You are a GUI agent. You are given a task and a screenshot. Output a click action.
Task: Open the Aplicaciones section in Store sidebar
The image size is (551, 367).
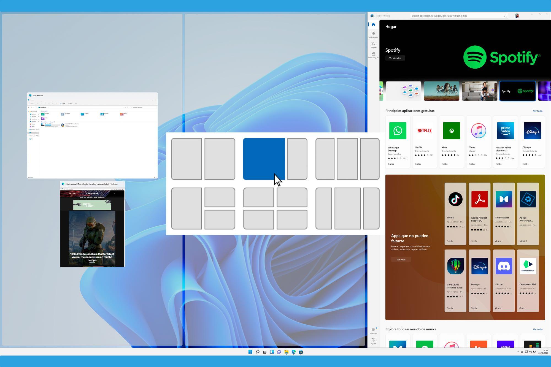coord(373,35)
